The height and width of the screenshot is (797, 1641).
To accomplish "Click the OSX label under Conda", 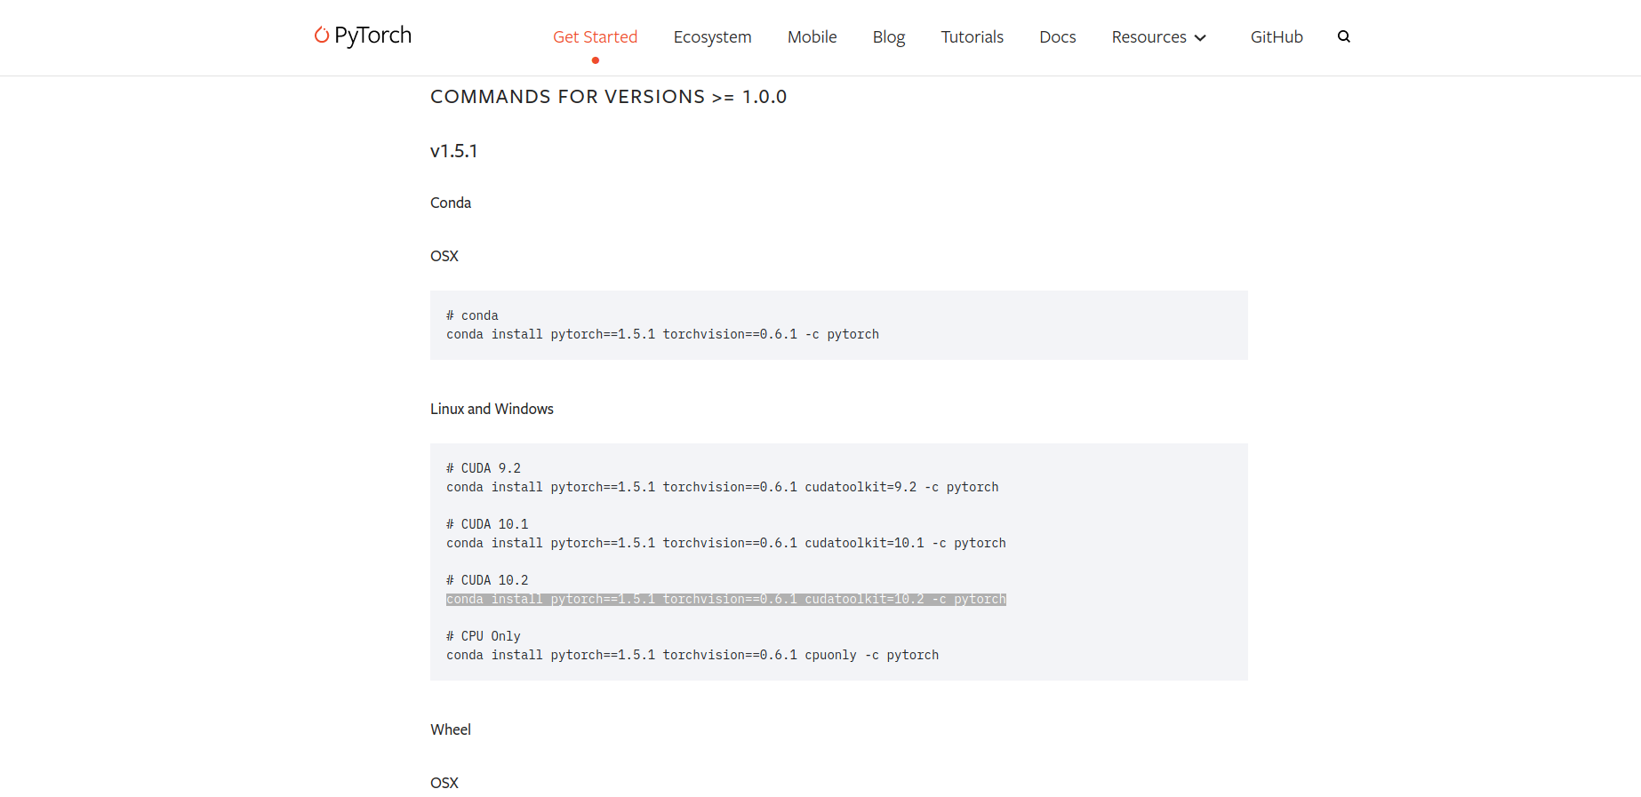I will click(x=444, y=256).
